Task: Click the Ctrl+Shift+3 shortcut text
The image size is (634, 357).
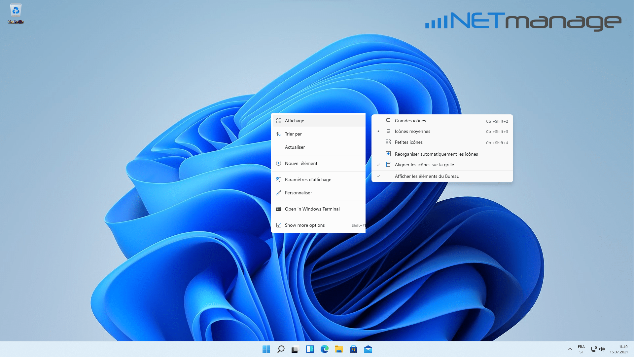Action: [x=497, y=132]
